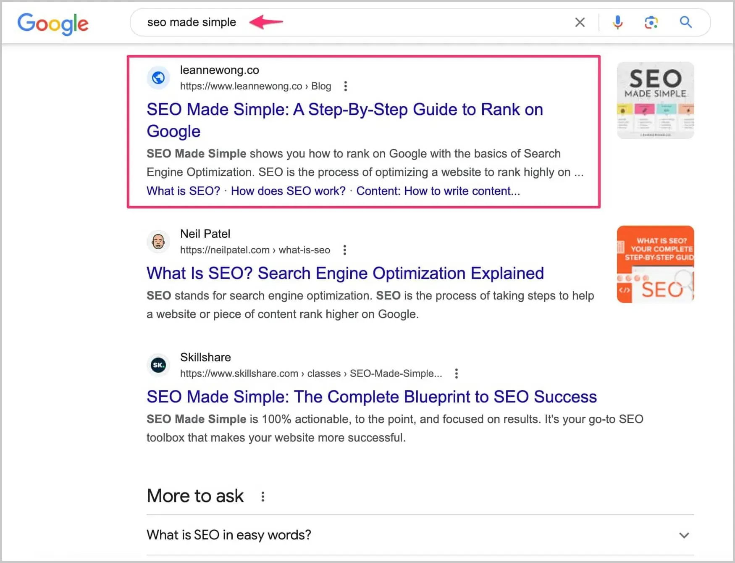735x563 pixels.
Task: Open "What Is SEO? Search Engine Optimization Explained"
Action: coord(345,273)
